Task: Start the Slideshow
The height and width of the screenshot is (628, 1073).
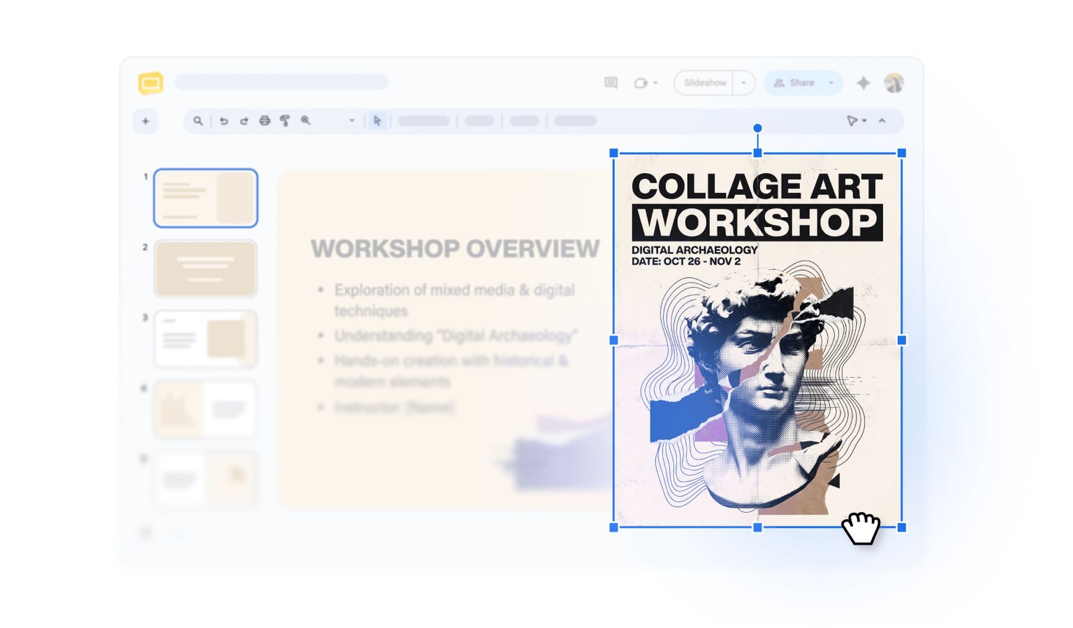Action: [705, 83]
